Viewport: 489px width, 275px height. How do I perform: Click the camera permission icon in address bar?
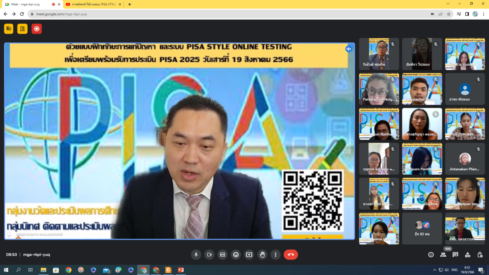432,14
